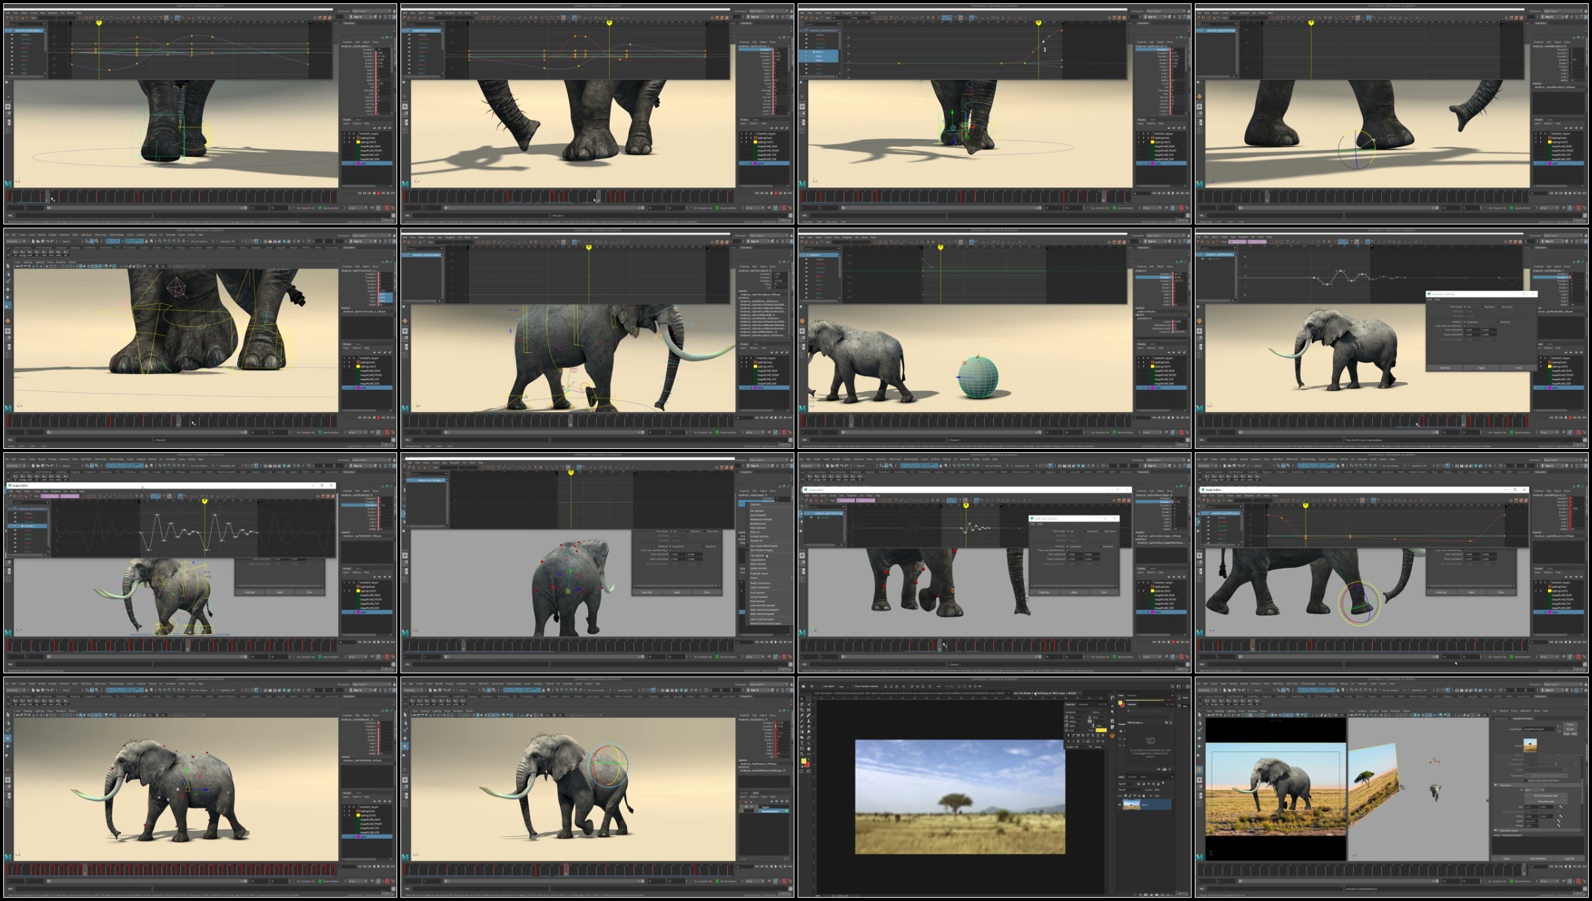Image resolution: width=1592 pixels, height=901 pixels.
Task: Toggle Auto Key in red-dotted walking elephant screenshot
Action: tap(387, 881)
